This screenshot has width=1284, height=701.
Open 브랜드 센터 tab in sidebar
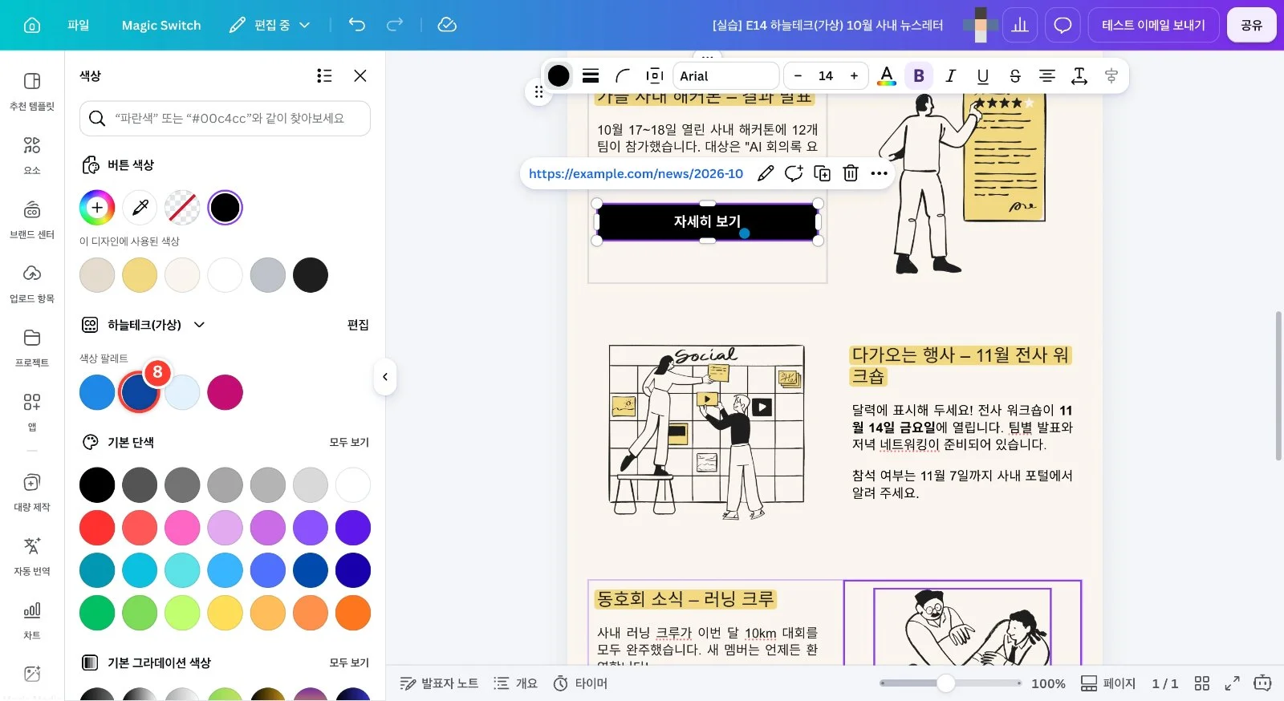[x=32, y=220]
